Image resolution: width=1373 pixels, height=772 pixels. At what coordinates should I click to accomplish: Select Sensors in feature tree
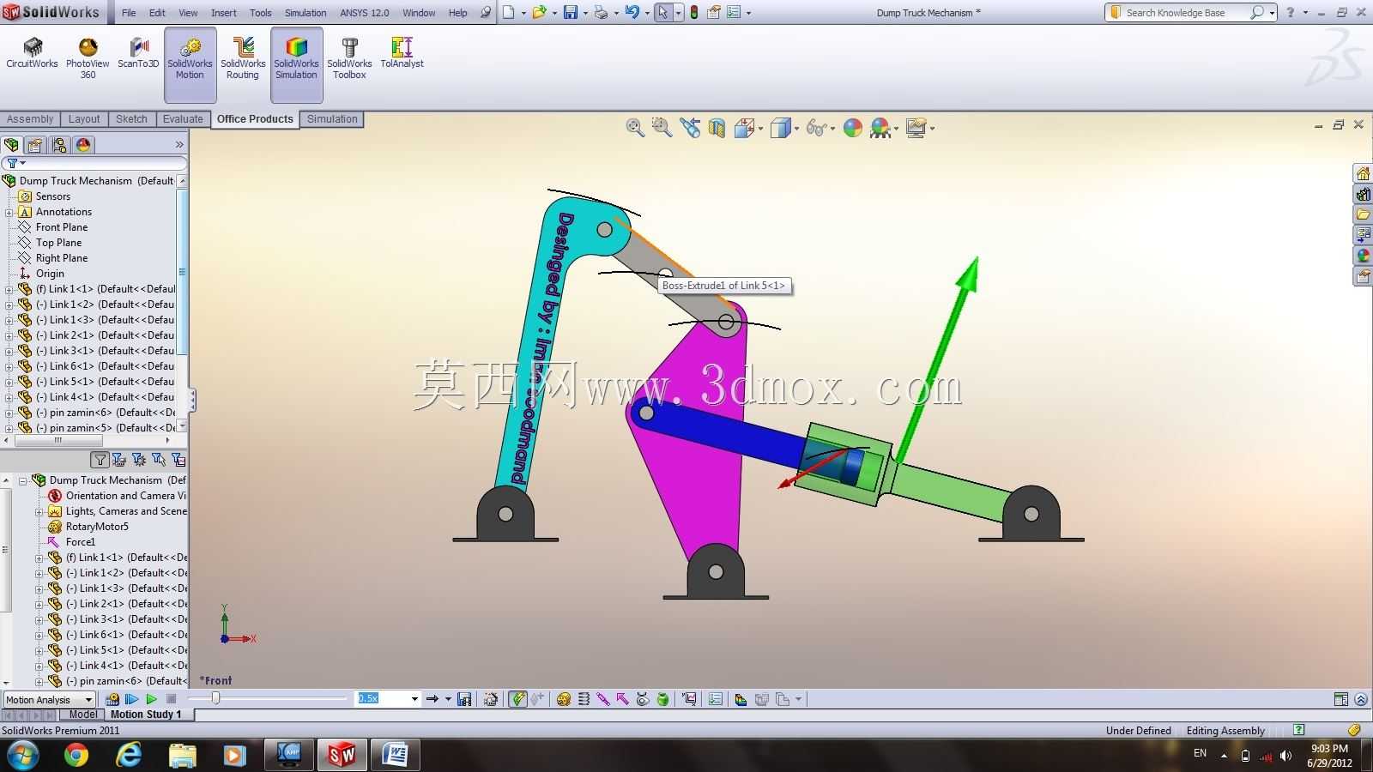[x=52, y=196]
